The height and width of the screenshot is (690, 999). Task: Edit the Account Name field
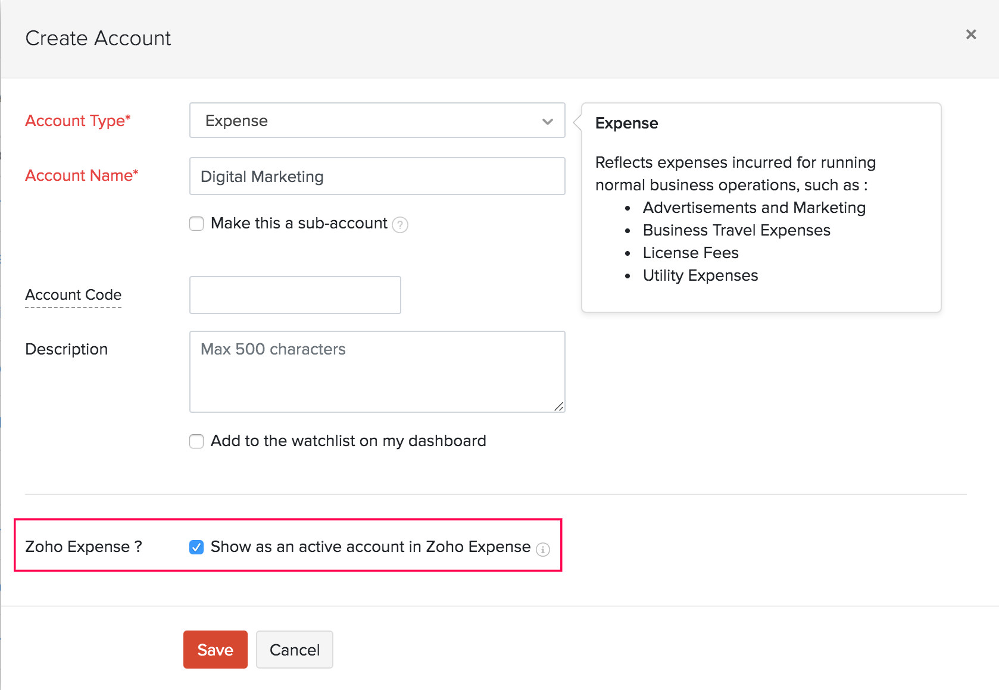(x=377, y=176)
